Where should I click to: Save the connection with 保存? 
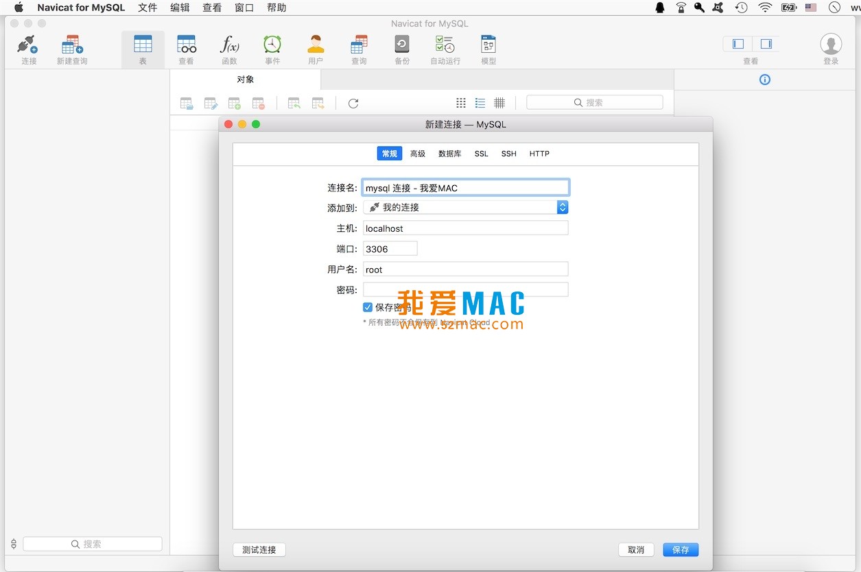click(680, 549)
